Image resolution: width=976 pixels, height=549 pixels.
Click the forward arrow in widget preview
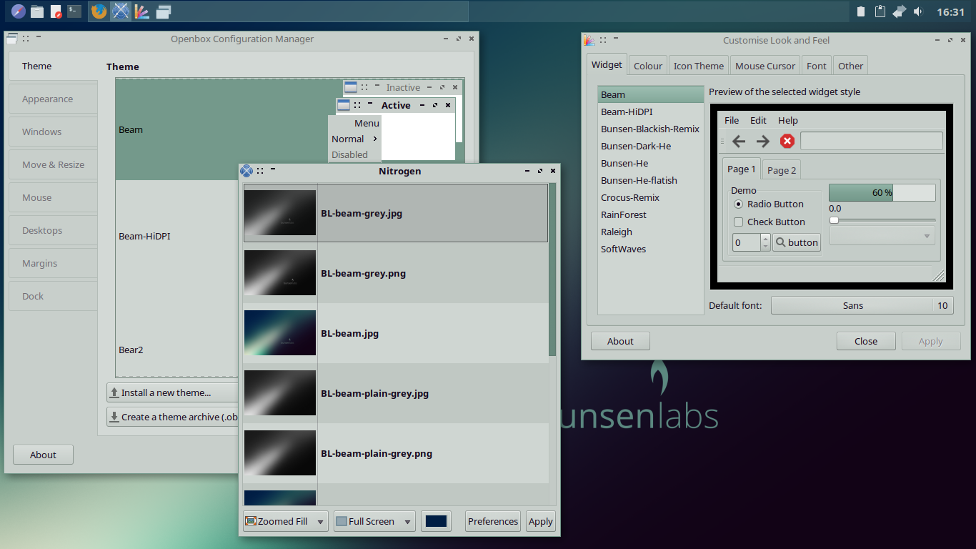tap(763, 141)
